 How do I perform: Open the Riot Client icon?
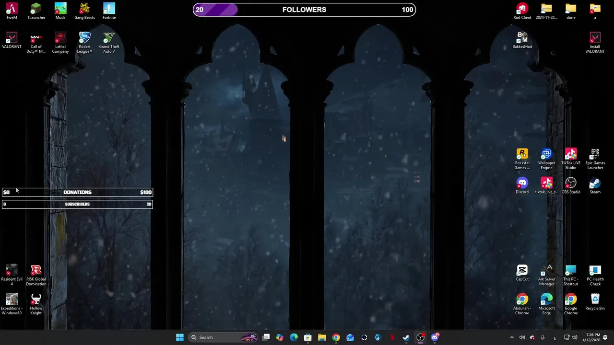522,11
